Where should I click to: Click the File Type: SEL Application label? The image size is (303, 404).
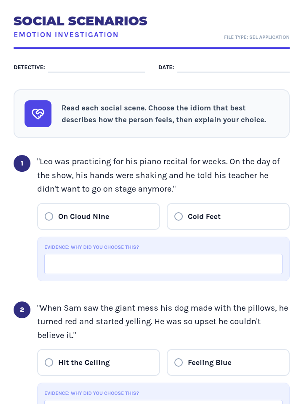pyautogui.click(x=257, y=37)
